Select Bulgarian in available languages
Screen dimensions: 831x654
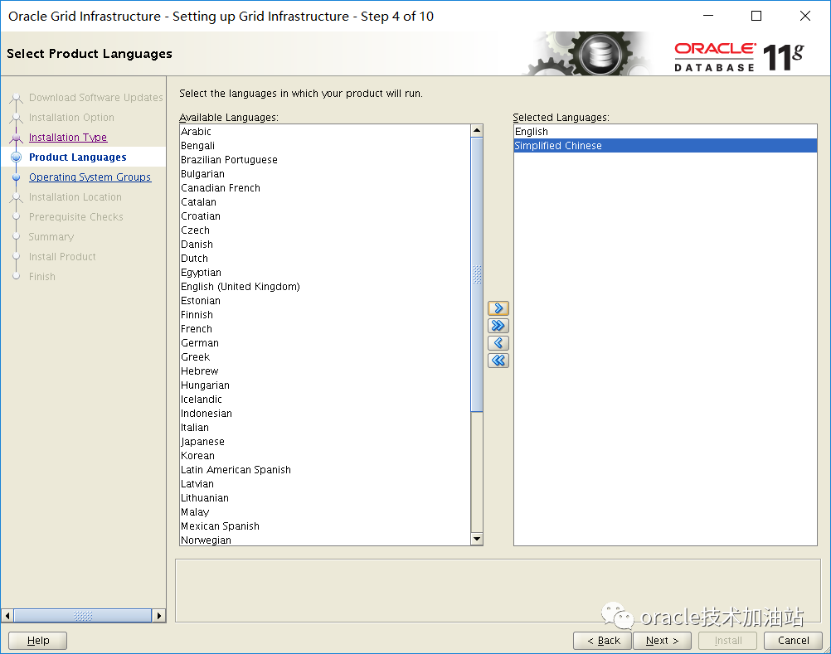click(325, 174)
